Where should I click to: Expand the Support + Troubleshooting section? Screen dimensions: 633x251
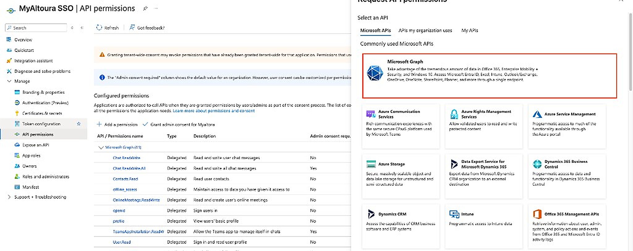(x=9, y=197)
